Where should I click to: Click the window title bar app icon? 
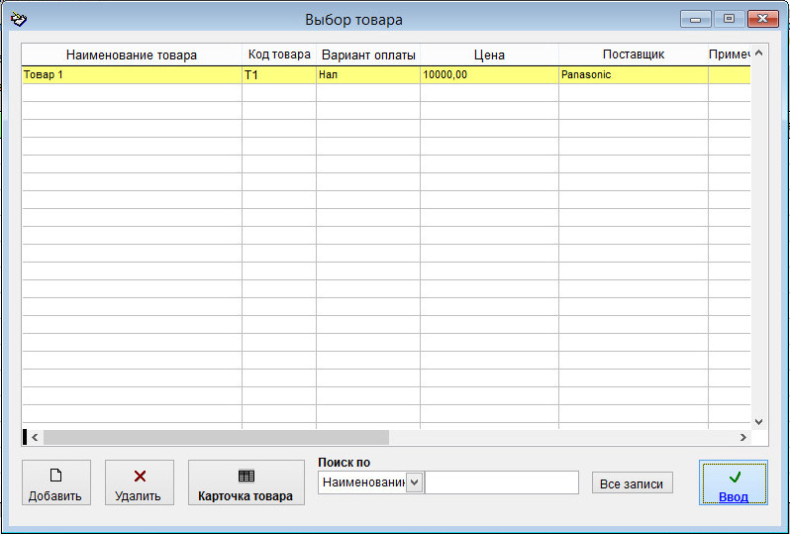coord(19,19)
